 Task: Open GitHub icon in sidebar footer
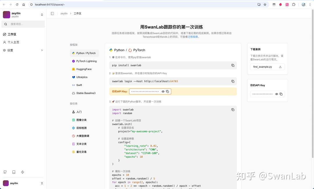(x=5, y=172)
